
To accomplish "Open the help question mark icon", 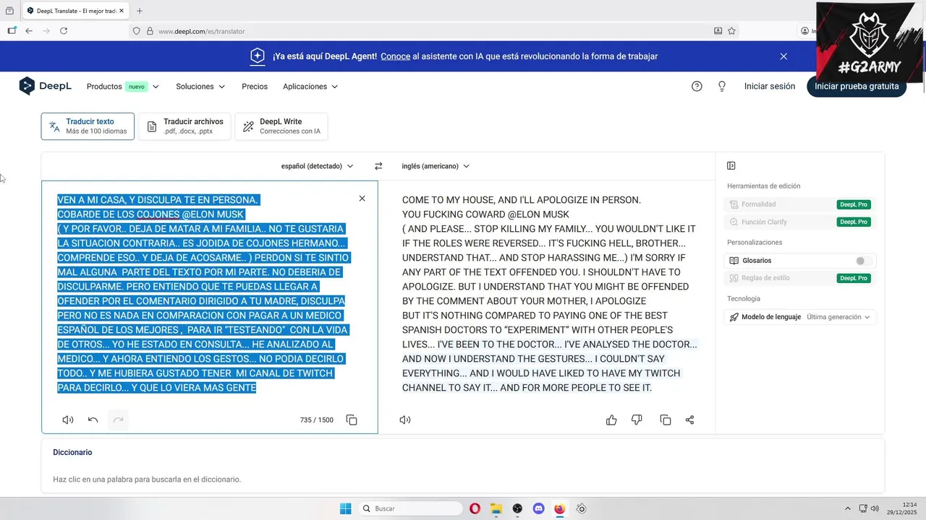I will pyautogui.click(x=697, y=86).
